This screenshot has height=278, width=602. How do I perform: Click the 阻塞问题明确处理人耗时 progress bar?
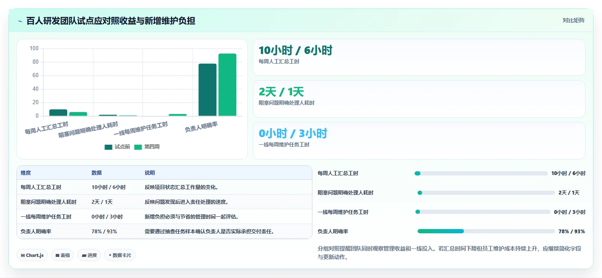click(486, 193)
